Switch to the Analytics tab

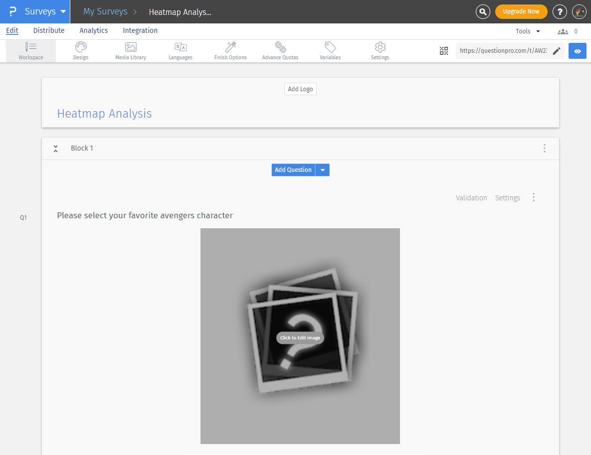click(x=93, y=30)
